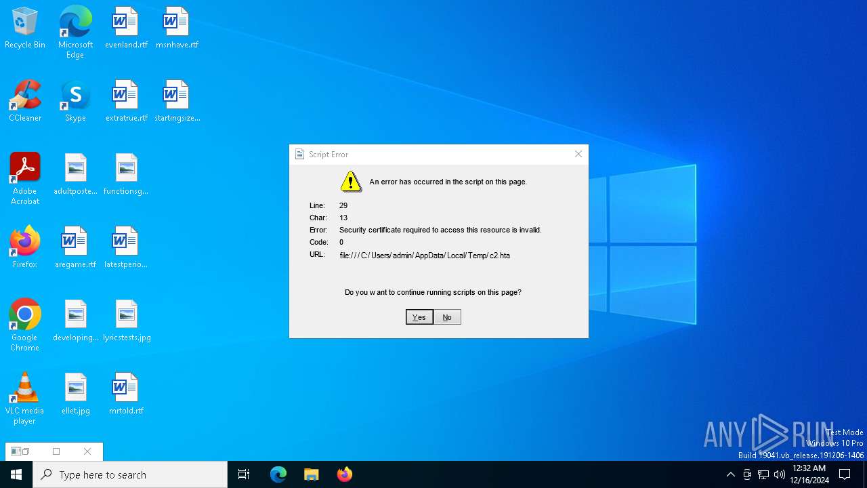The width and height of the screenshot is (867, 488).
Task: Open the network status tray icon
Action: coord(763,474)
